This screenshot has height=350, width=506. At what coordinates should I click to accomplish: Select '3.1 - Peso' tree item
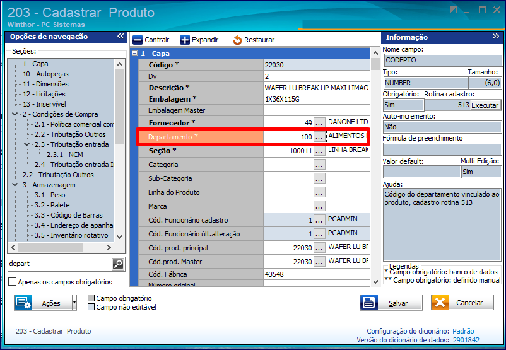50,195
